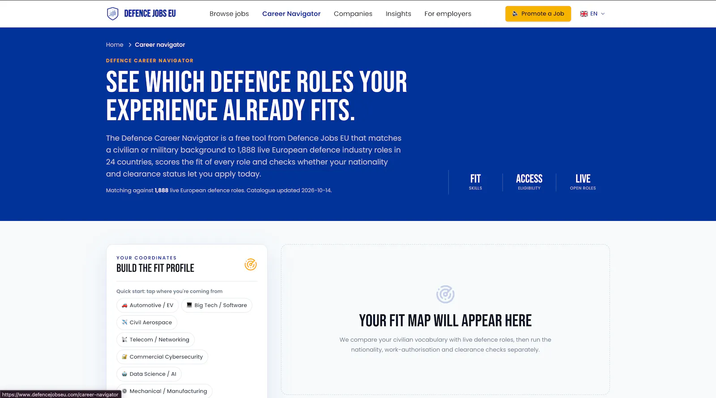The width and height of the screenshot is (716, 398).
Task: Click the ACCESS Eligibility stat
Action: [529, 182]
